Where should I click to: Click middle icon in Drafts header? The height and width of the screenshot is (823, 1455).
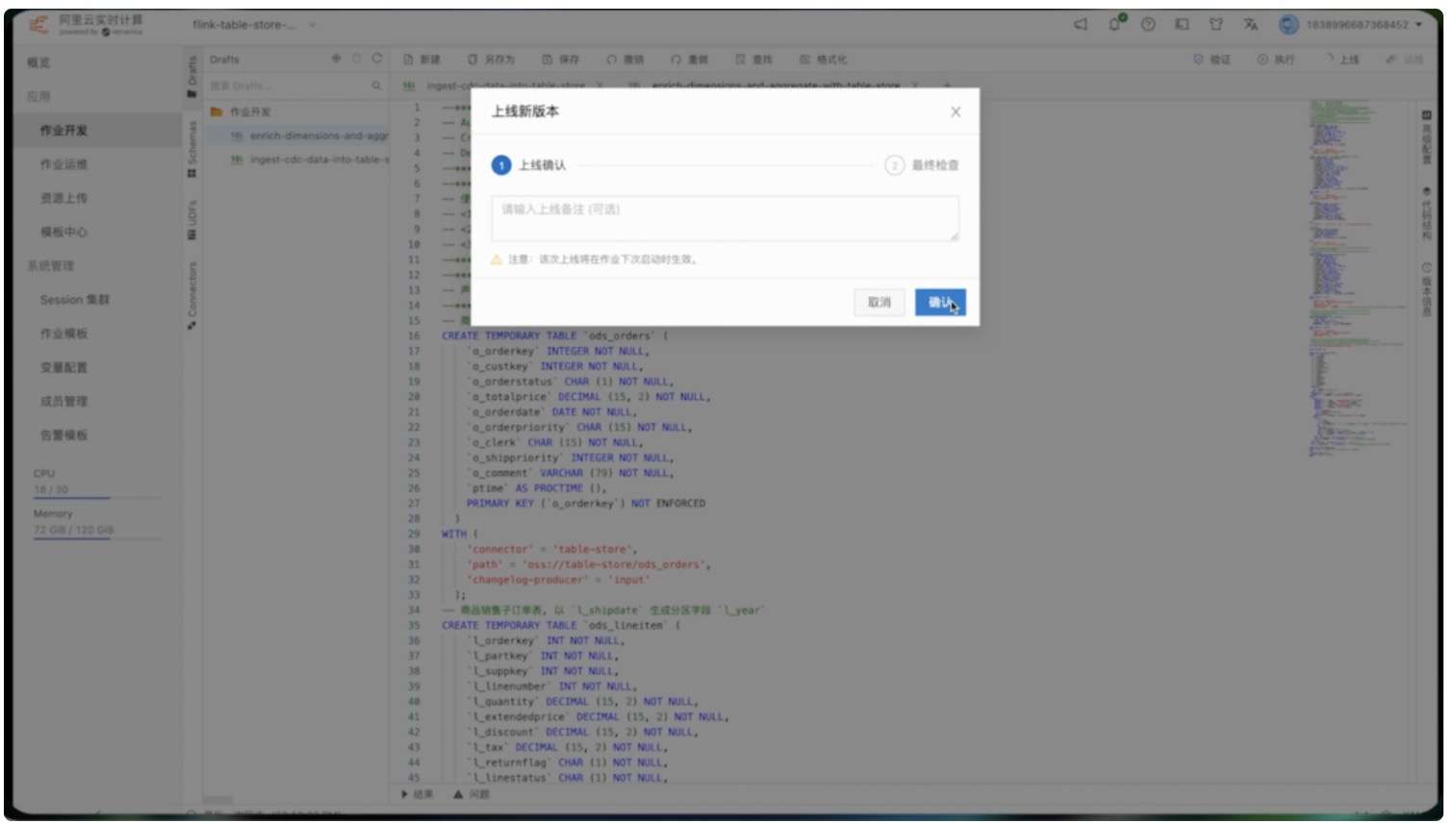pos(357,59)
